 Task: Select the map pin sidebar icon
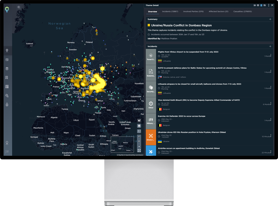pyautogui.click(x=7, y=51)
